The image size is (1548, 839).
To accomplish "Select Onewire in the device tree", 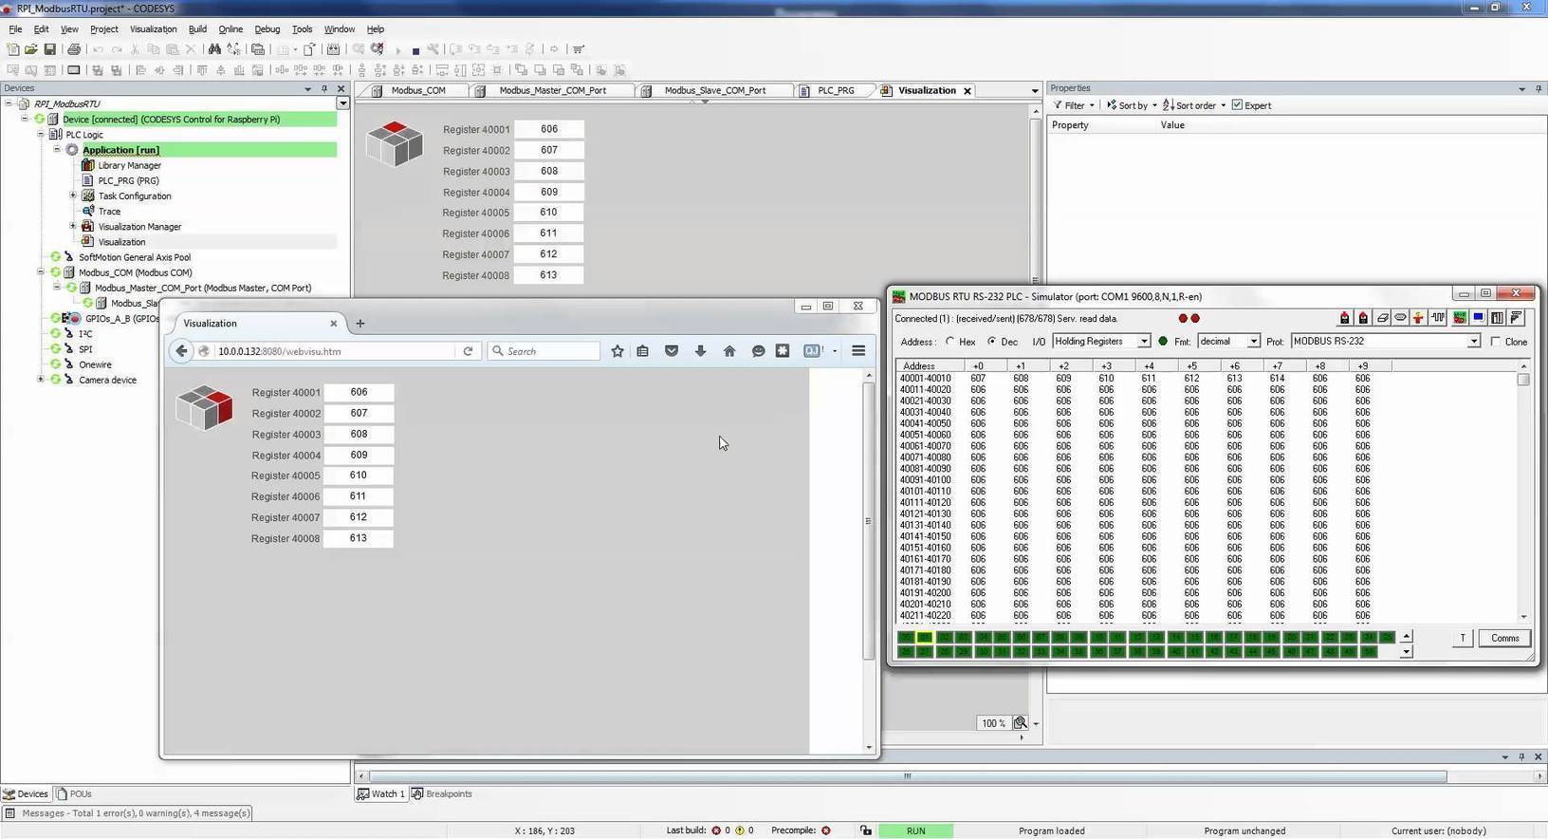I will click(x=95, y=364).
